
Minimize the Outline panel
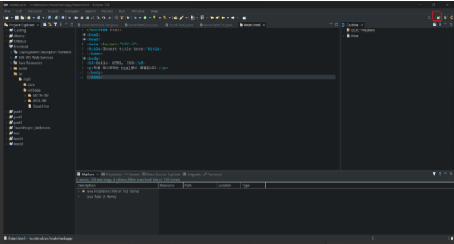coord(445,24)
